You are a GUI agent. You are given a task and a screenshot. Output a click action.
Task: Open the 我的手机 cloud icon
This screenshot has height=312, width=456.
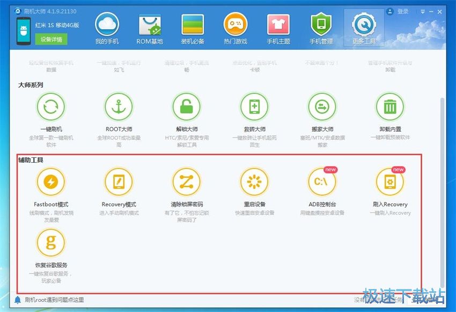point(107,25)
